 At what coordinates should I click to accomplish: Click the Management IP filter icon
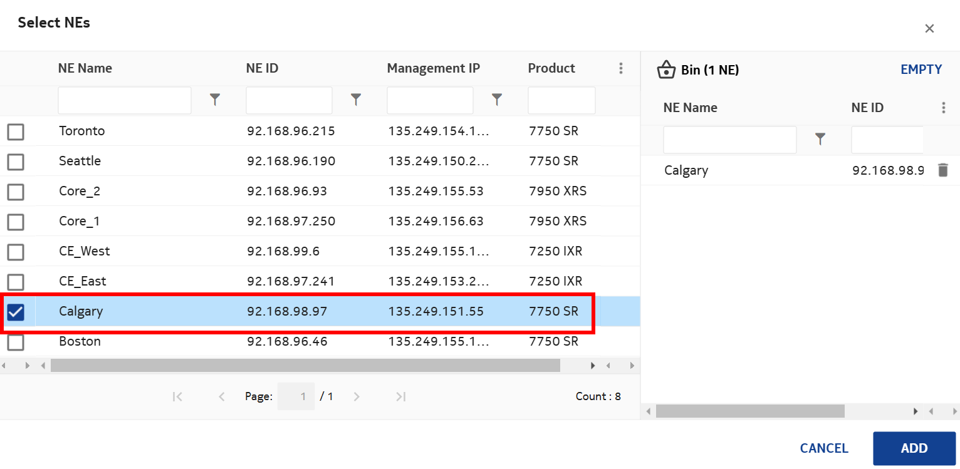point(497,100)
